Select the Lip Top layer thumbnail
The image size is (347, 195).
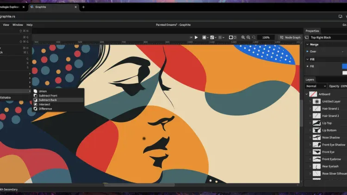pyautogui.click(x=317, y=123)
